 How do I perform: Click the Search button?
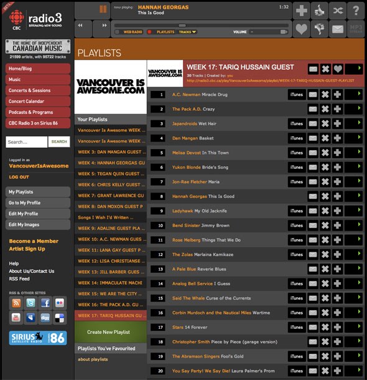(59, 142)
